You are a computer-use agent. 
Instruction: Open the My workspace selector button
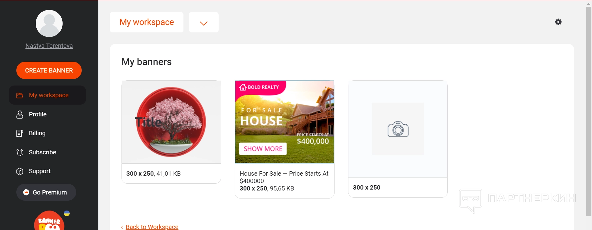click(x=146, y=22)
